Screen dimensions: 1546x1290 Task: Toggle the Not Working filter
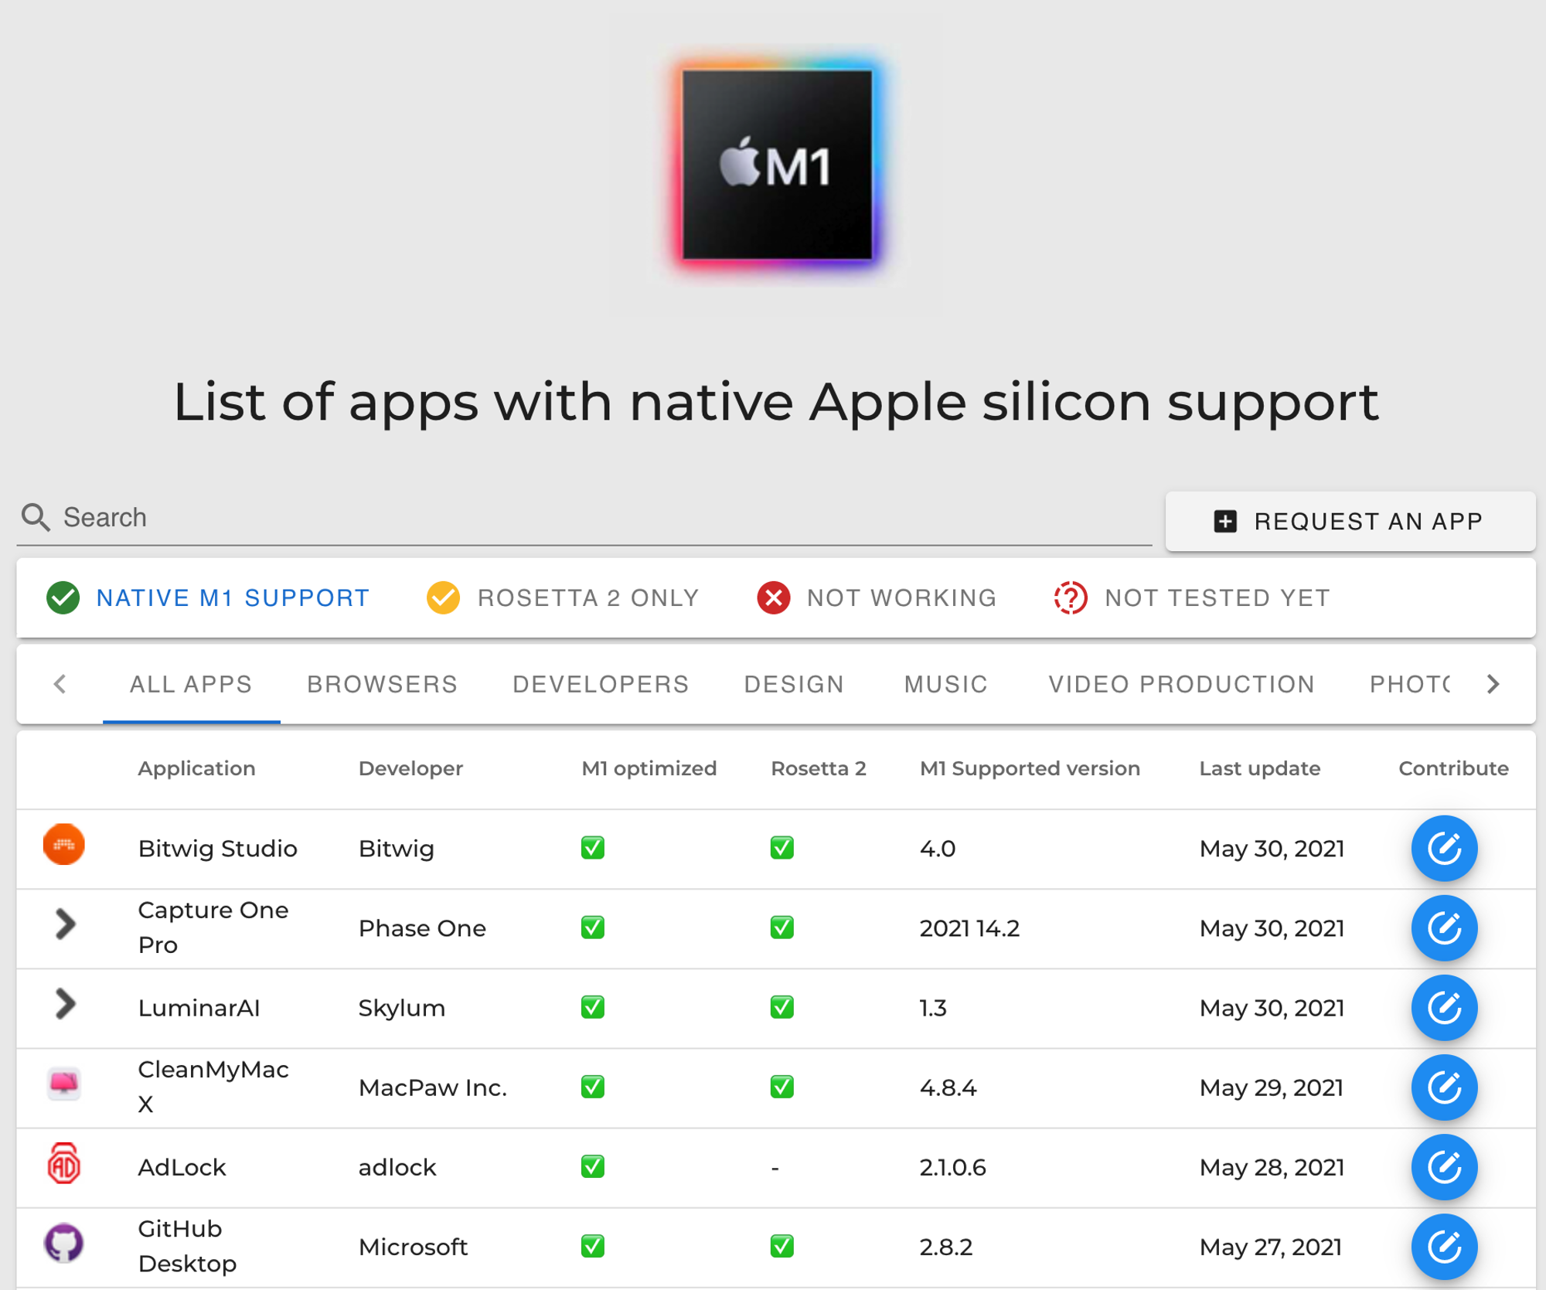pos(877,597)
